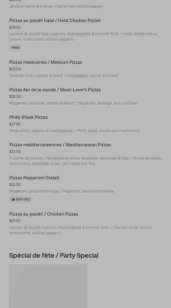The image size is (171, 308).
Task: Click the $28.50 Meat-Lover's price
Action: tap(15, 97)
